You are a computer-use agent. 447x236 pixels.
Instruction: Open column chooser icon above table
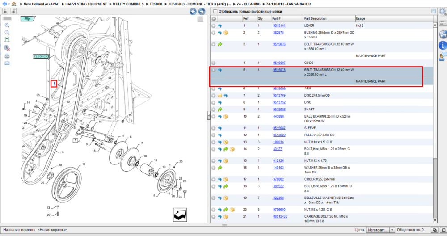(x=433, y=12)
